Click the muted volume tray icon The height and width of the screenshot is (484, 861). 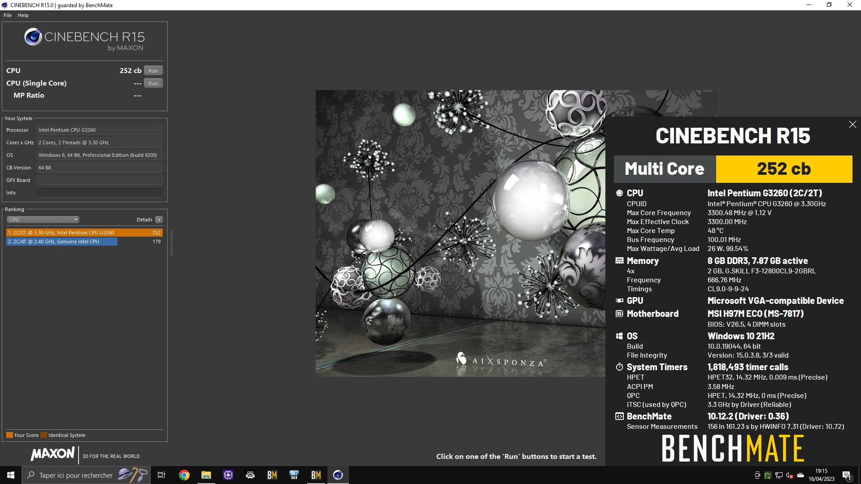point(790,475)
